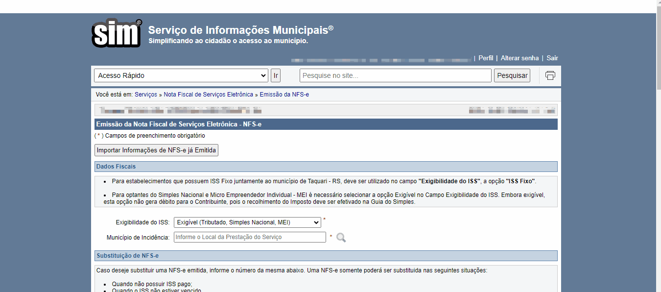Click the Emissão da NFS-e breadcrumb
Screen dimensions: 661x292
[284, 95]
